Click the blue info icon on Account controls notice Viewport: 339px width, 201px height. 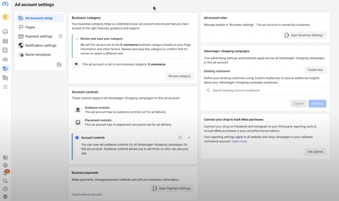77,138
